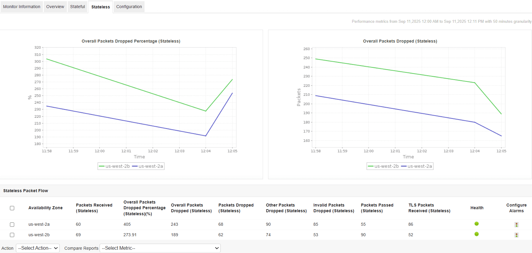Switch to the Stateful tab

point(77,7)
